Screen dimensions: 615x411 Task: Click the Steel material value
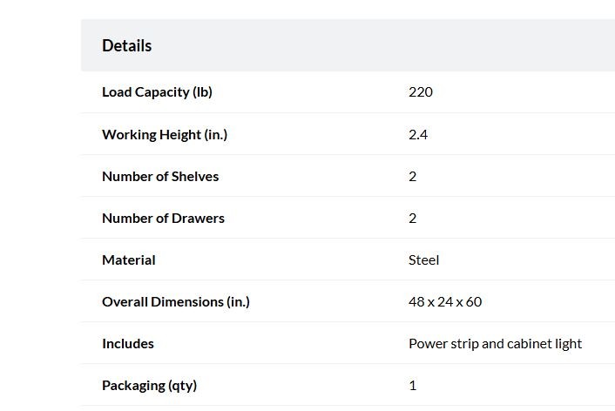click(423, 260)
